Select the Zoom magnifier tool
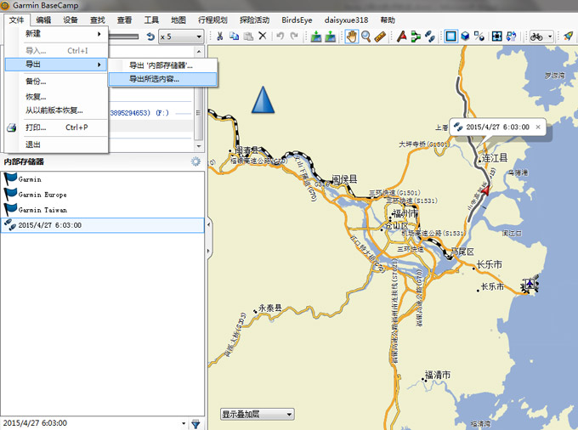Viewport: 578px width, 430px height. [366, 36]
